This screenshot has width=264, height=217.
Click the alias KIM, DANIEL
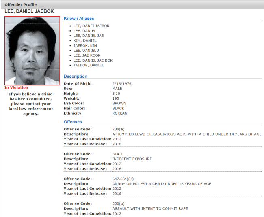[x=85, y=40]
